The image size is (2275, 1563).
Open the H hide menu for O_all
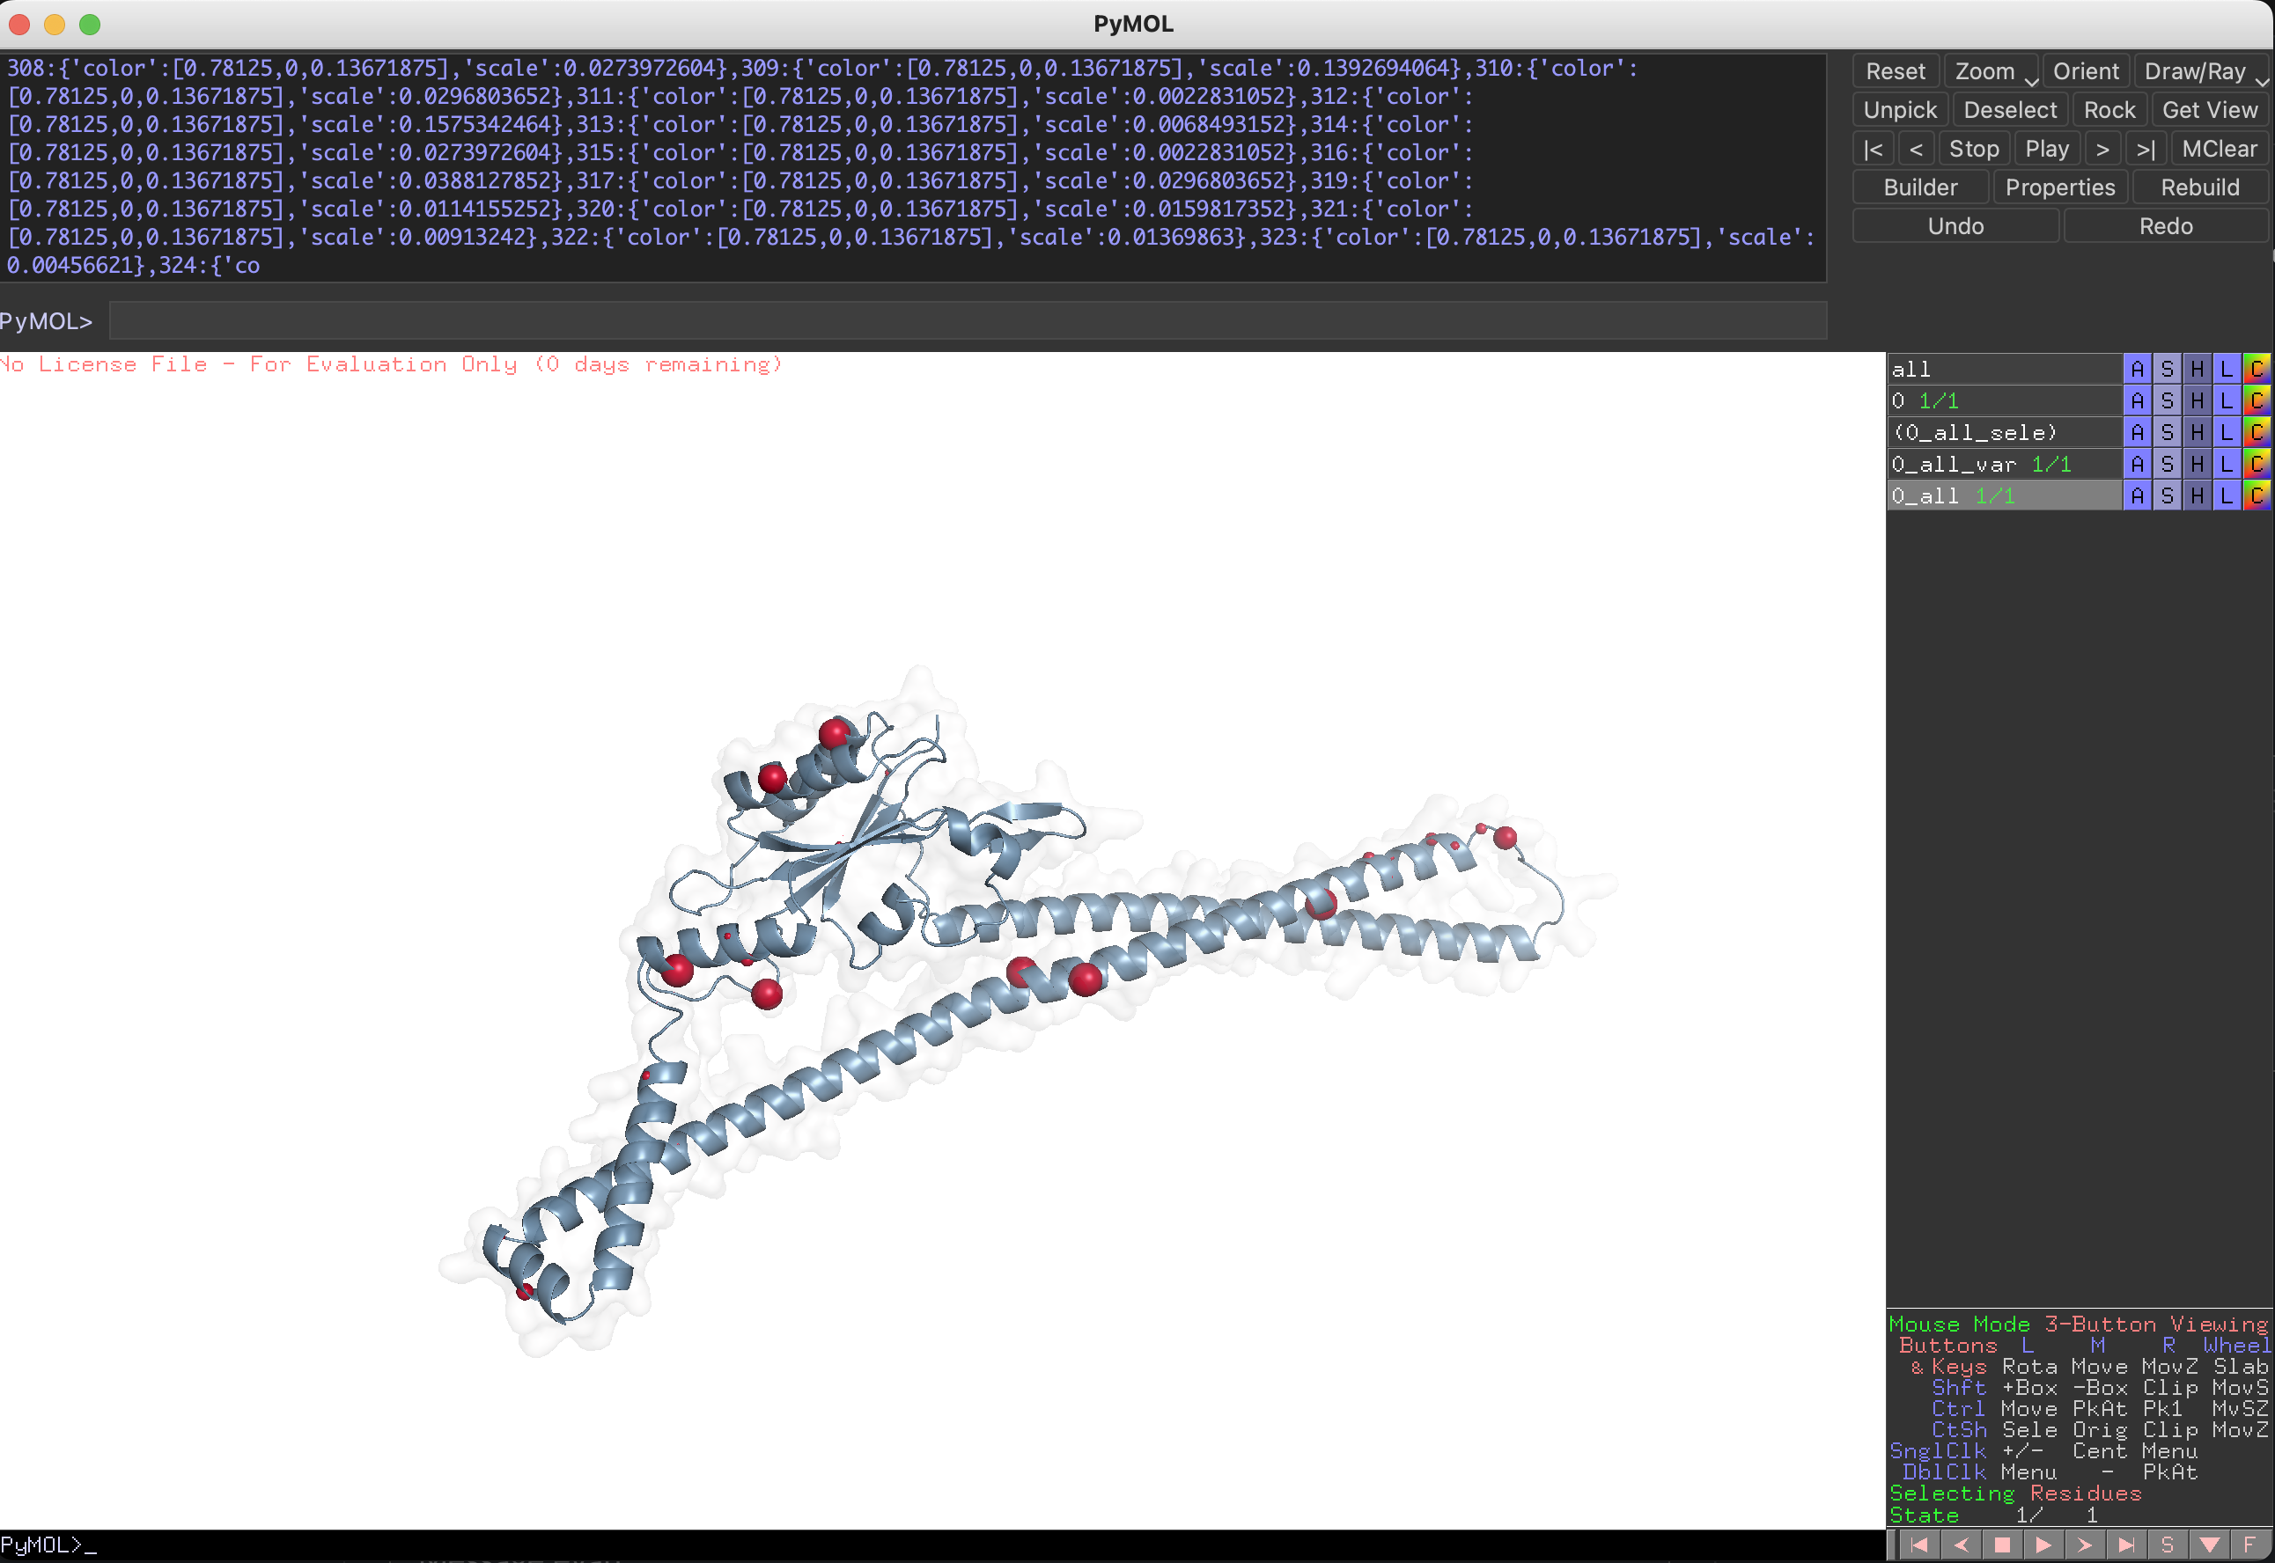[x=2197, y=495]
